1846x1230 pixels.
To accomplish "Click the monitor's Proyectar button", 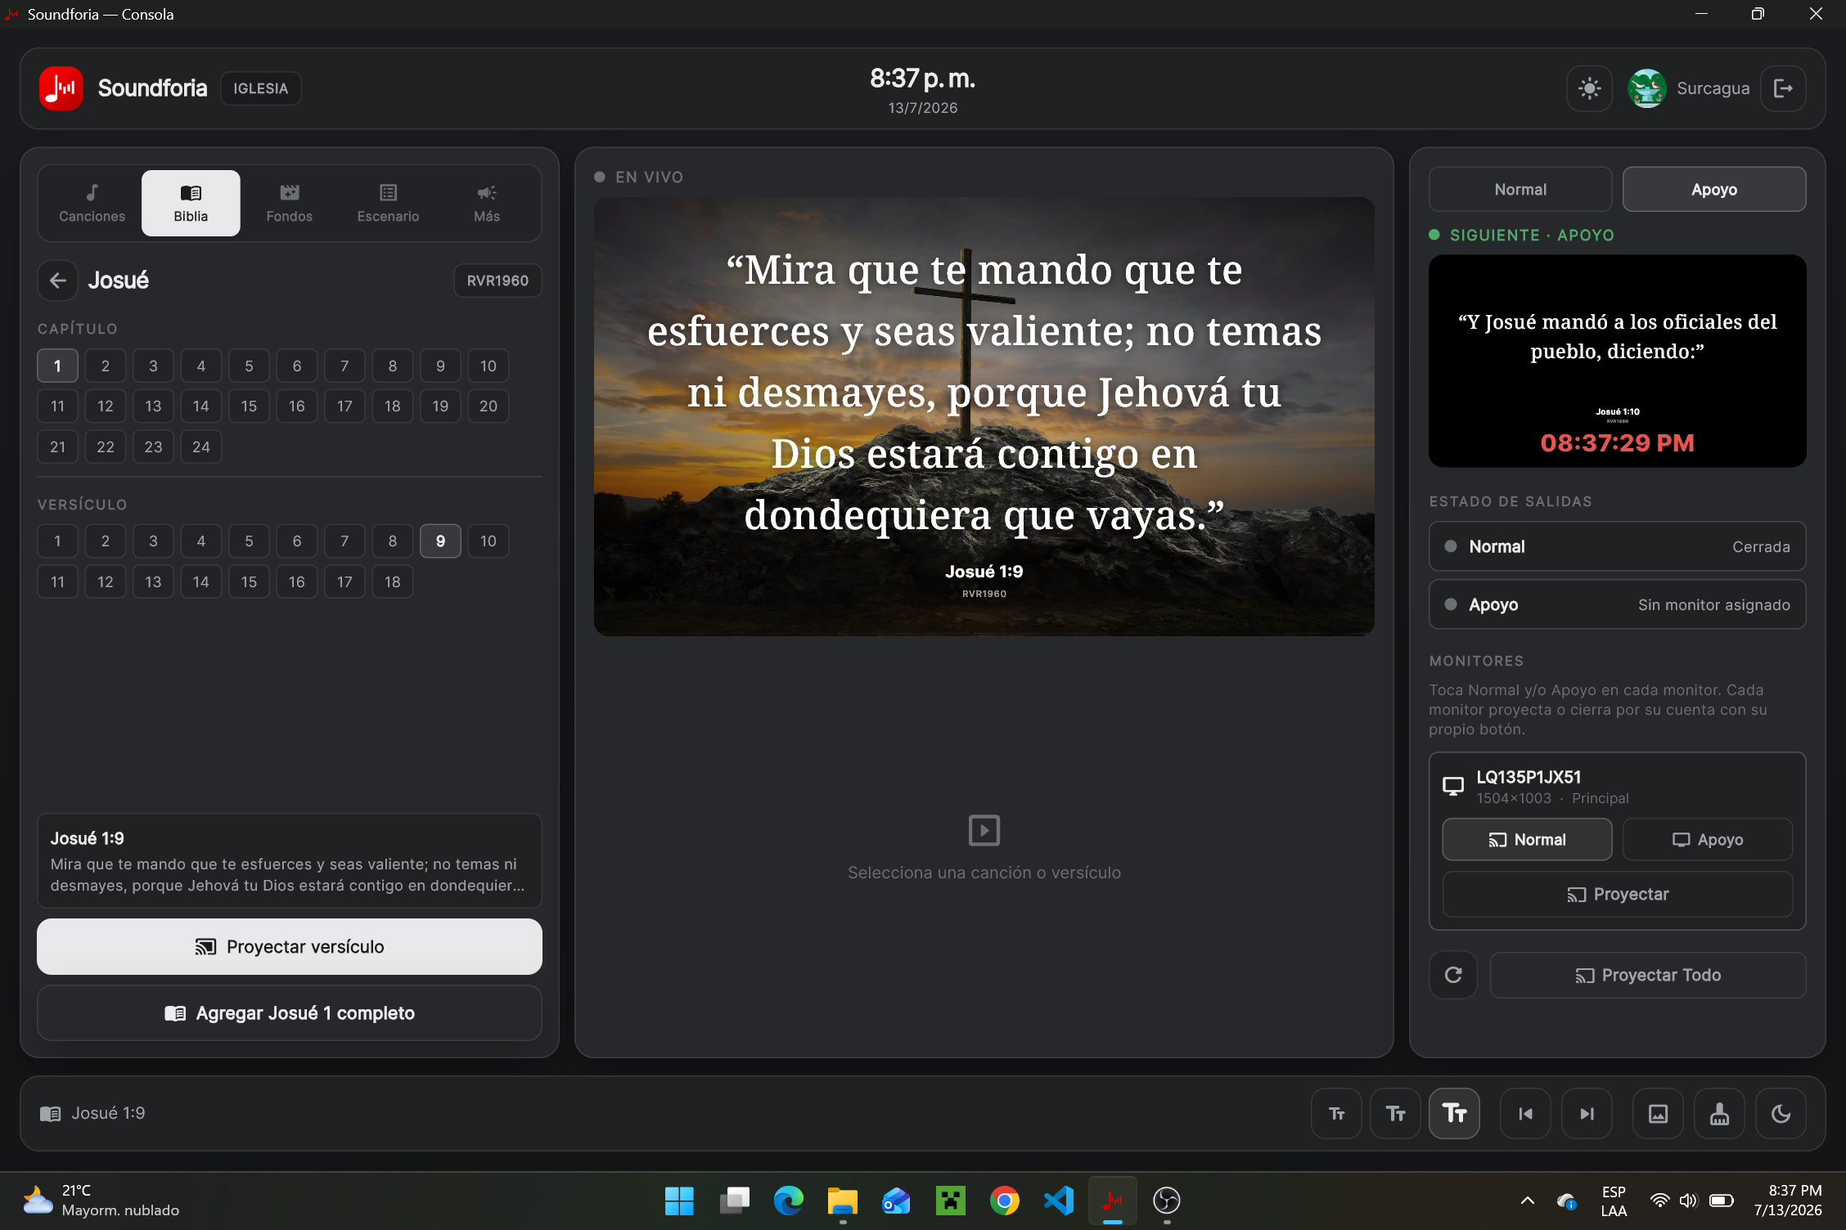I will tap(1618, 894).
